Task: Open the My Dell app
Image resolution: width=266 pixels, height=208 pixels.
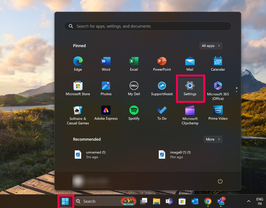Action: coord(134,88)
